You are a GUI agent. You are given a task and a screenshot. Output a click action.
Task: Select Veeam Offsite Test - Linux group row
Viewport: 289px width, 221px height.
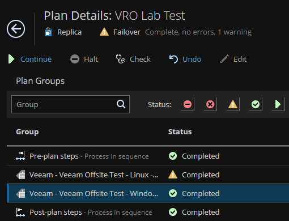pyautogui.click(x=148, y=175)
